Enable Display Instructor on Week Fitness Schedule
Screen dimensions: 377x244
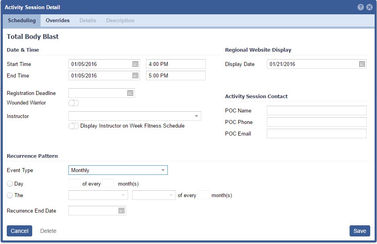74,126
